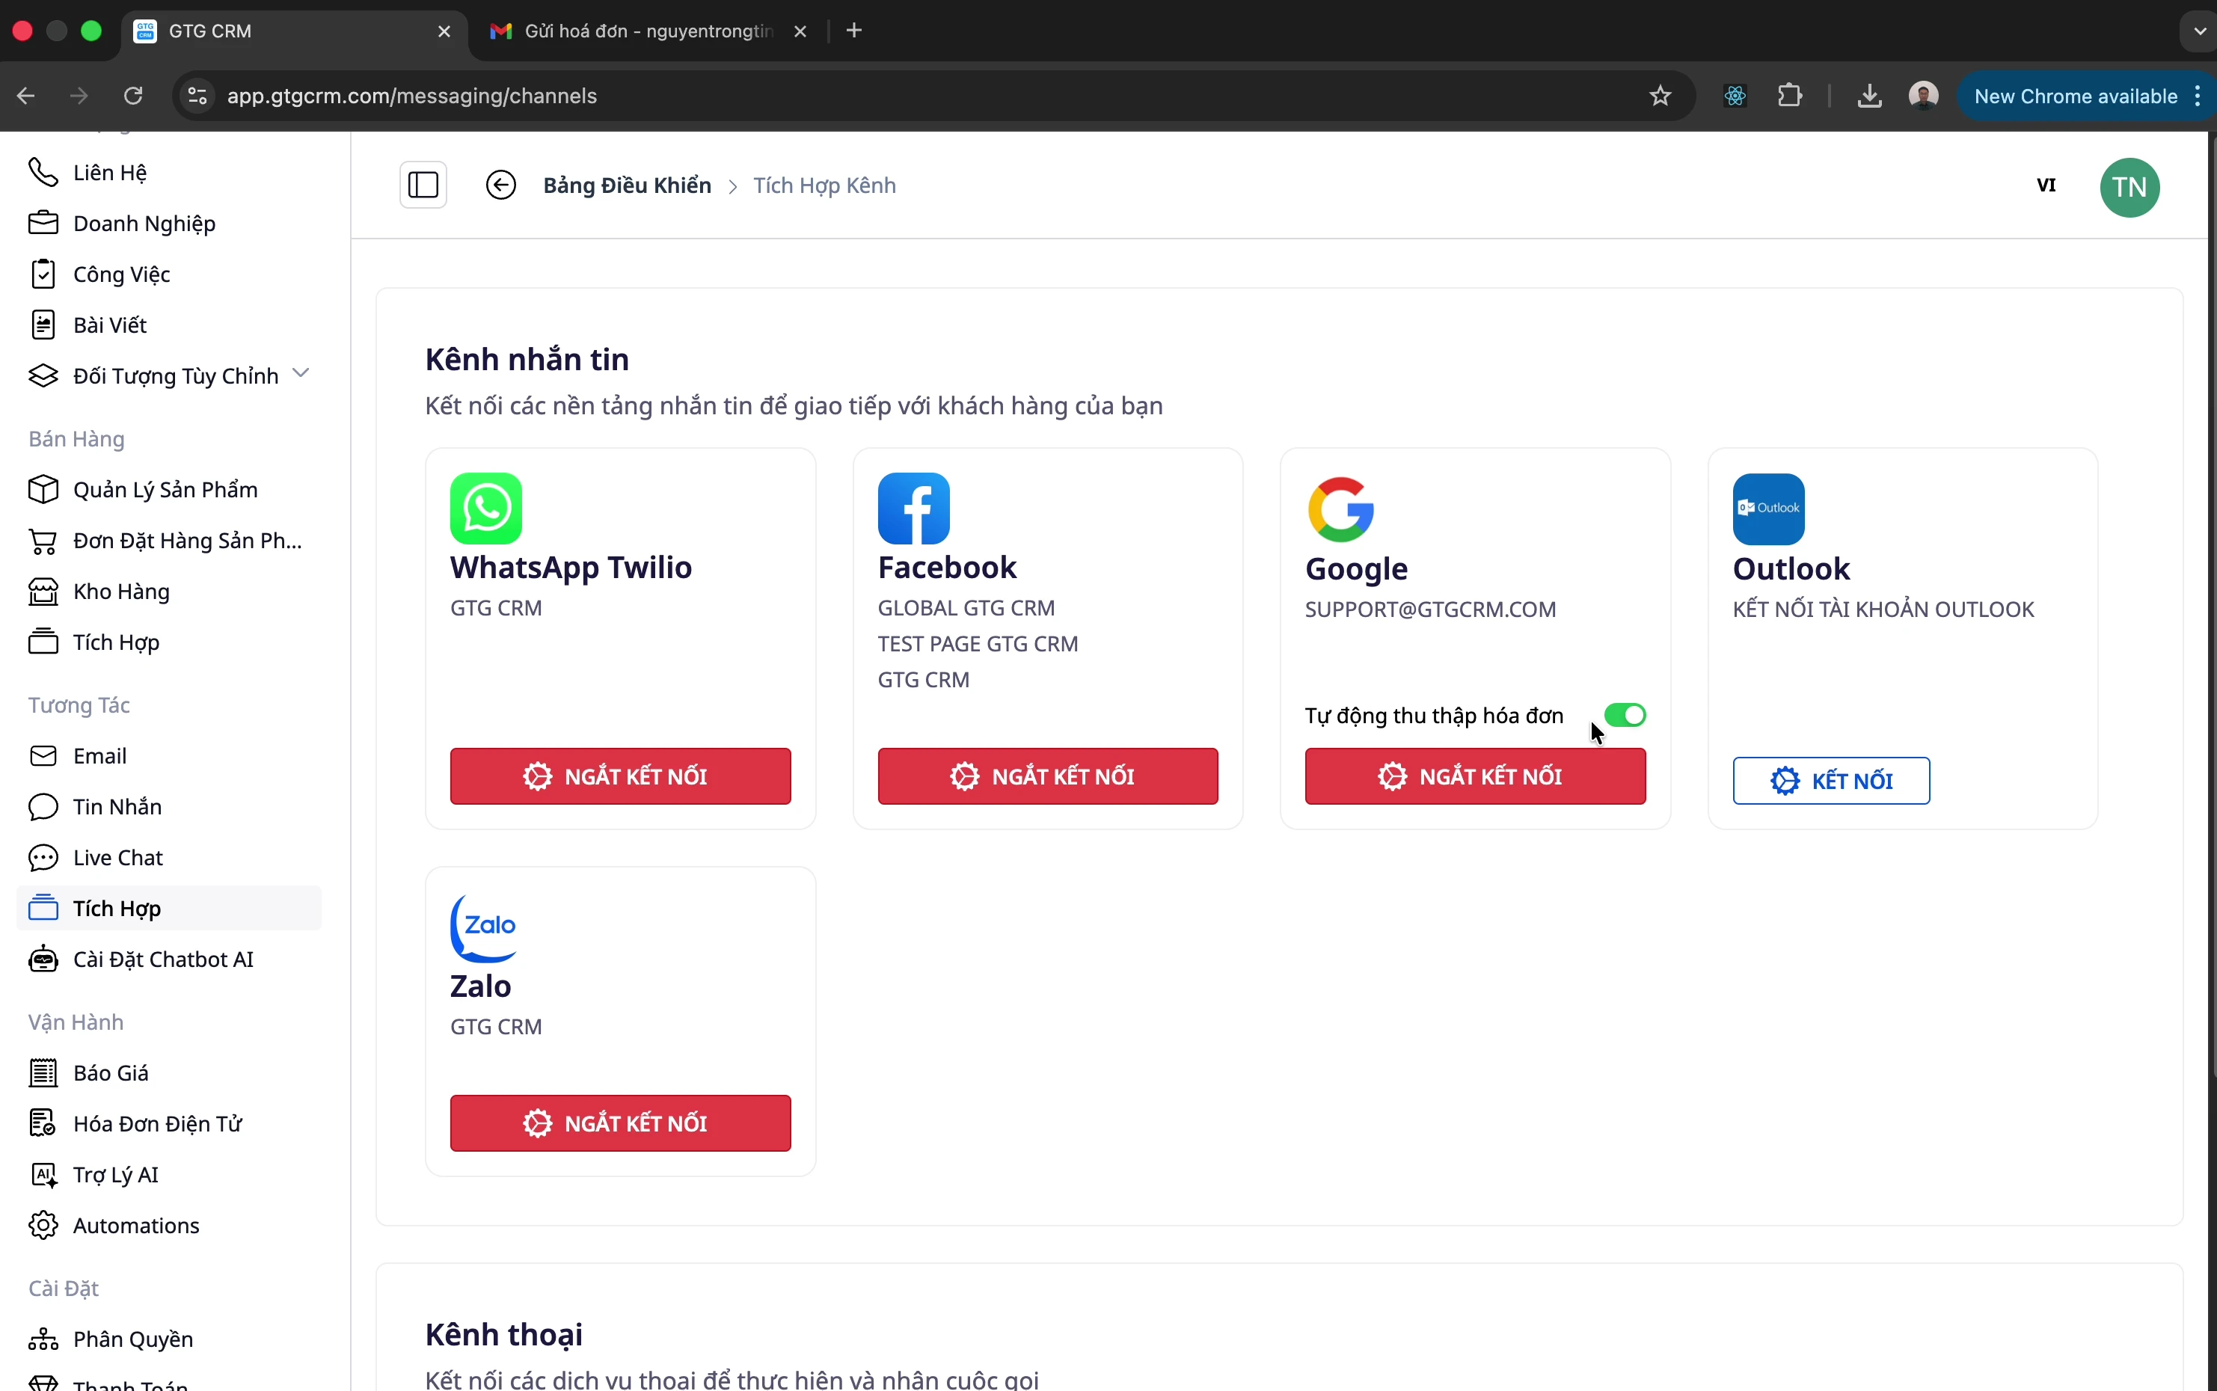Open the VI language selector

pos(2045,185)
